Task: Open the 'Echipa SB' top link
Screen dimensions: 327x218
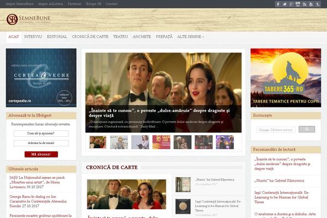Action: 93,4
